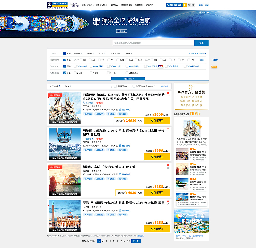Click 注册 link
This screenshot has height=248, width=256.
click(207, 5)
